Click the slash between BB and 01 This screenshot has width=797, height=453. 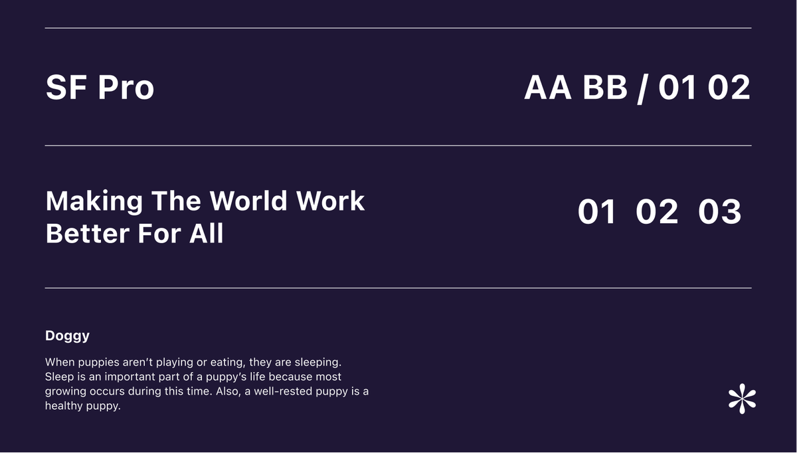point(641,88)
